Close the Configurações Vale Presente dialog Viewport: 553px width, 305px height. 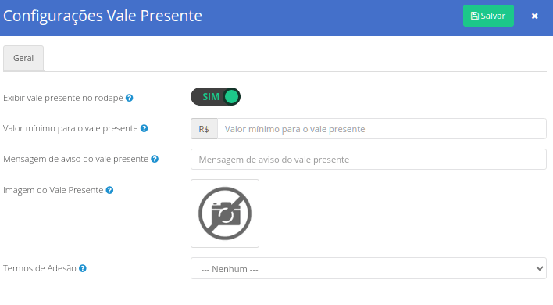tap(535, 16)
